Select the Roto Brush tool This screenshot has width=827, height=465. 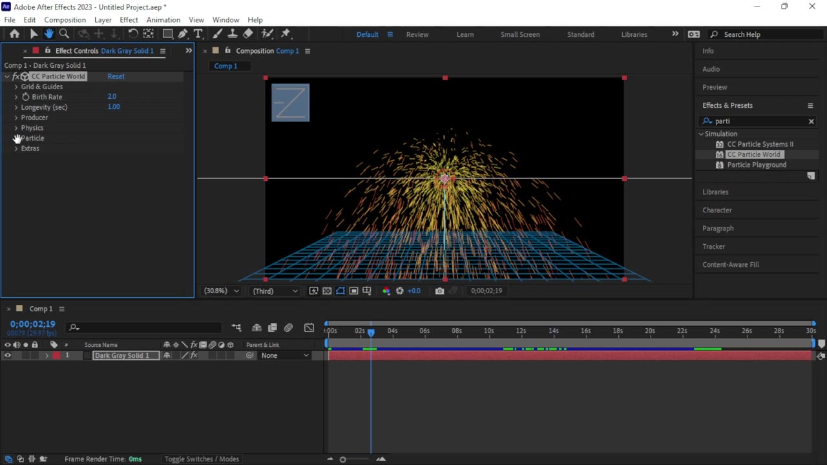267,34
